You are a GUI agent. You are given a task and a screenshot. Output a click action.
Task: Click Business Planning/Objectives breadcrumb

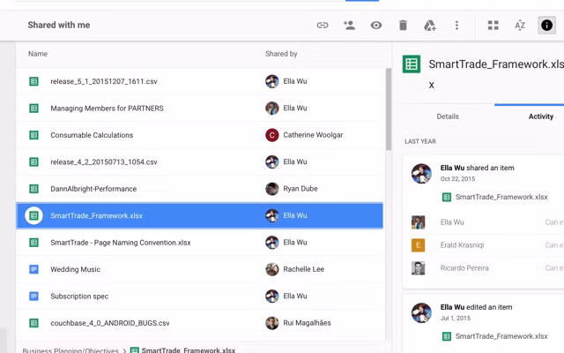(70, 350)
